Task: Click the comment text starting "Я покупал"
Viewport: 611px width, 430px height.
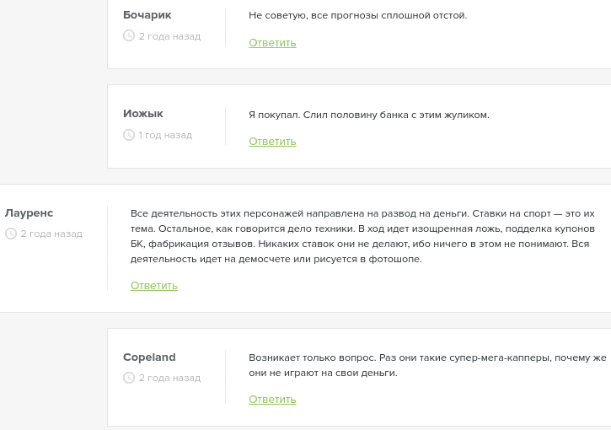Action: 368,114
